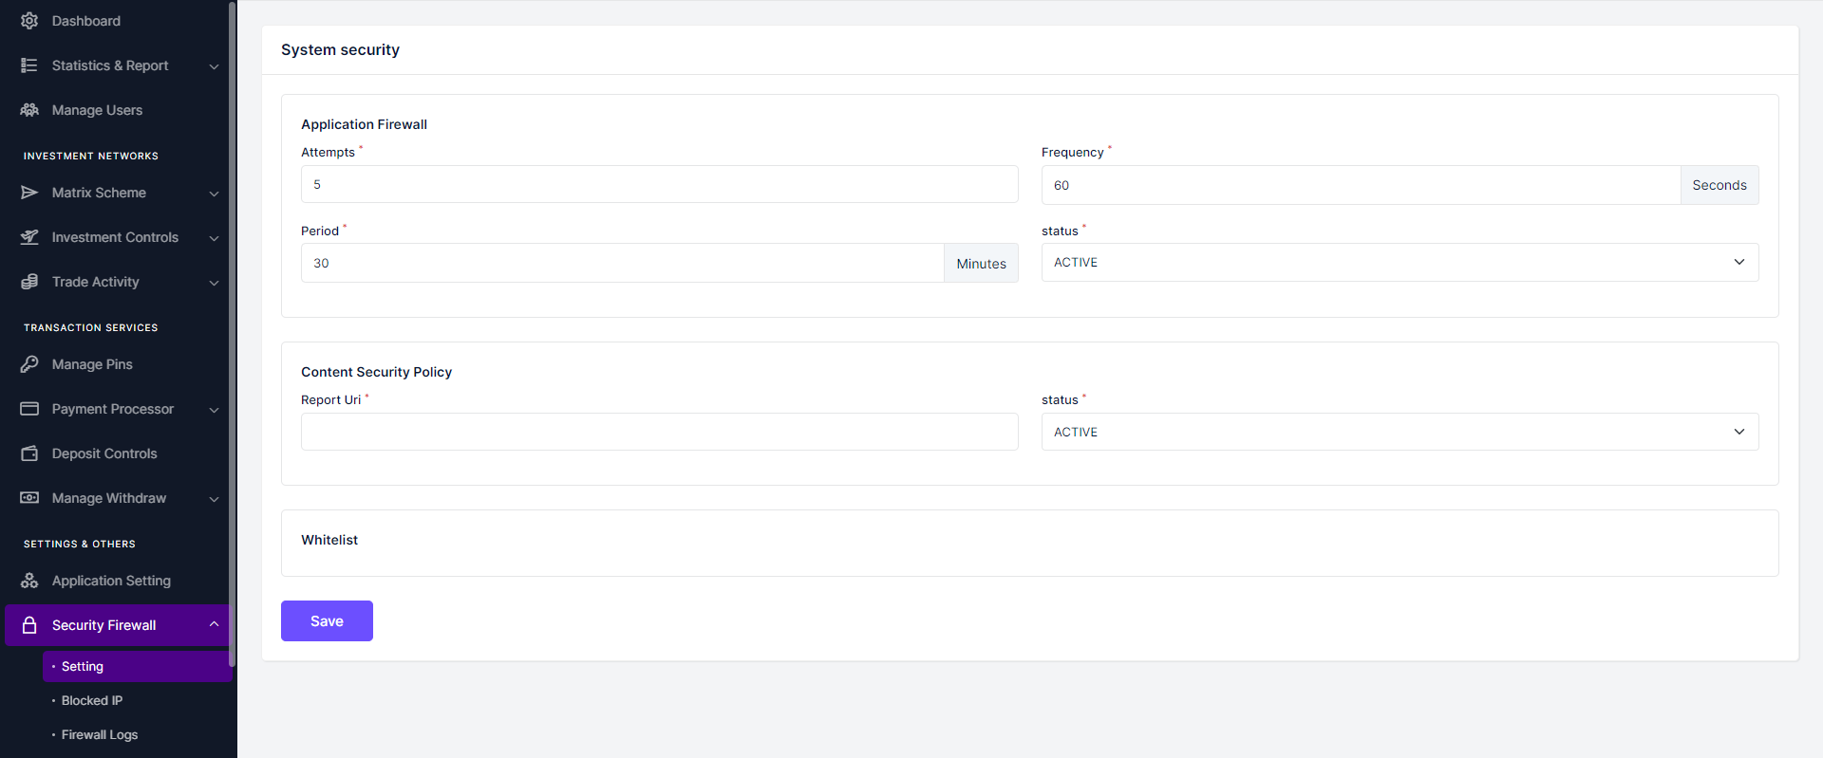Viewport: 1823px width, 758px height.
Task: Collapse the Security Firewall chevron
Action: click(214, 624)
